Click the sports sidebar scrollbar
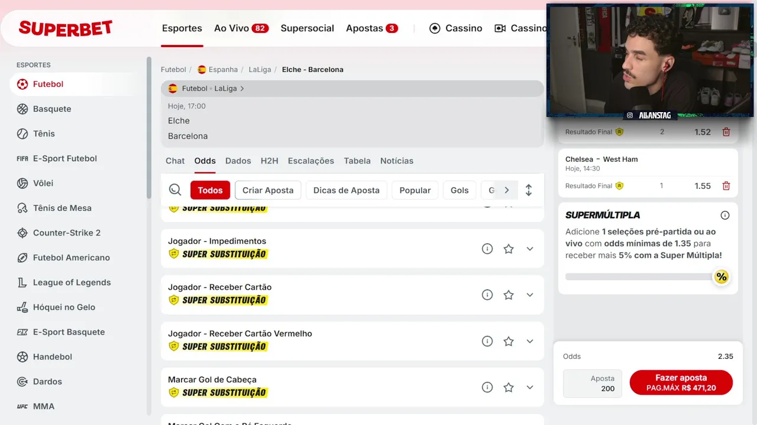The height and width of the screenshot is (425, 757). (149, 127)
